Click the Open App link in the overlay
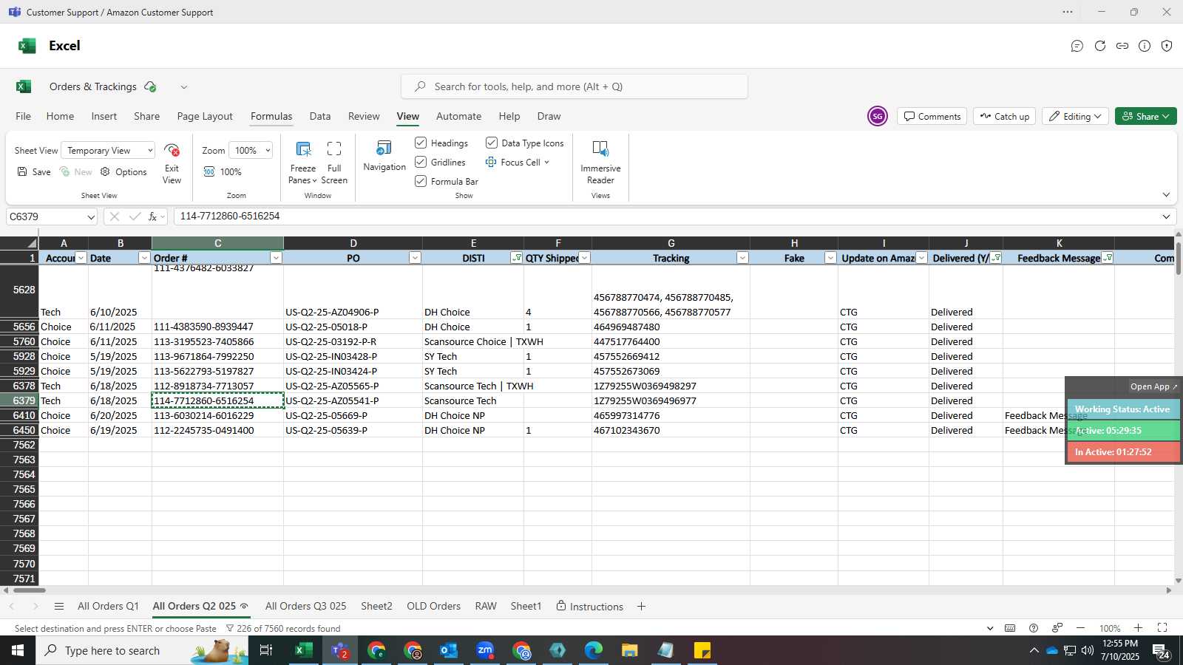 click(x=1153, y=386)
